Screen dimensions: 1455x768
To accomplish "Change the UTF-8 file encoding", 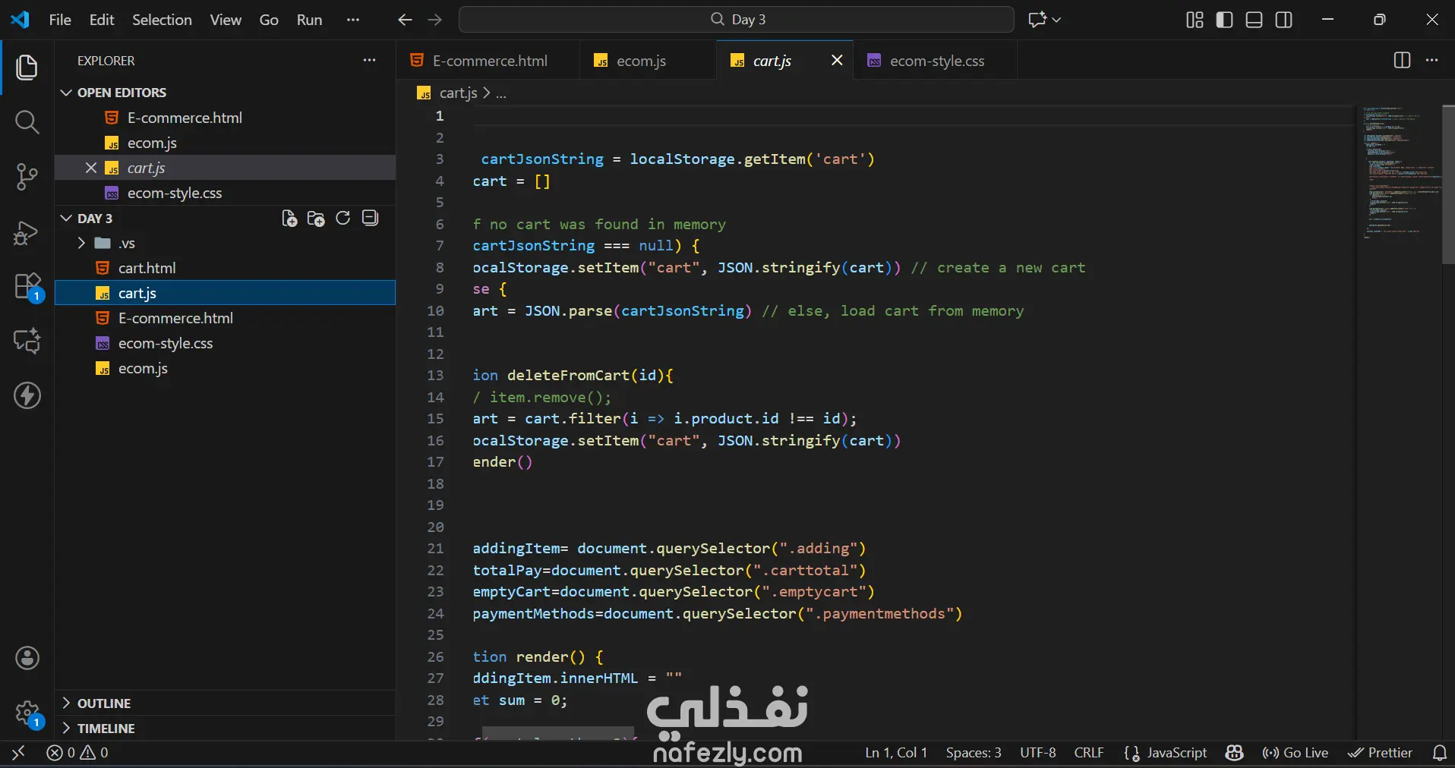I will [1037, 753].
